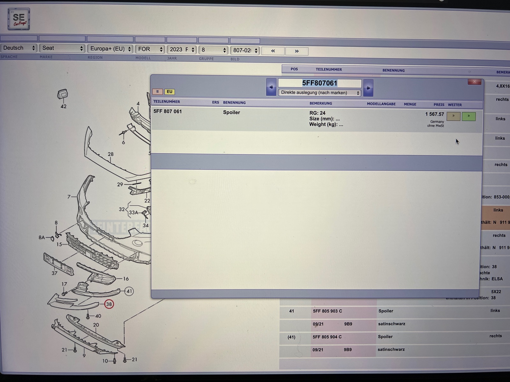Open the 2023 year dropdown
Screen dimensions: 510x382
(182, 49)
